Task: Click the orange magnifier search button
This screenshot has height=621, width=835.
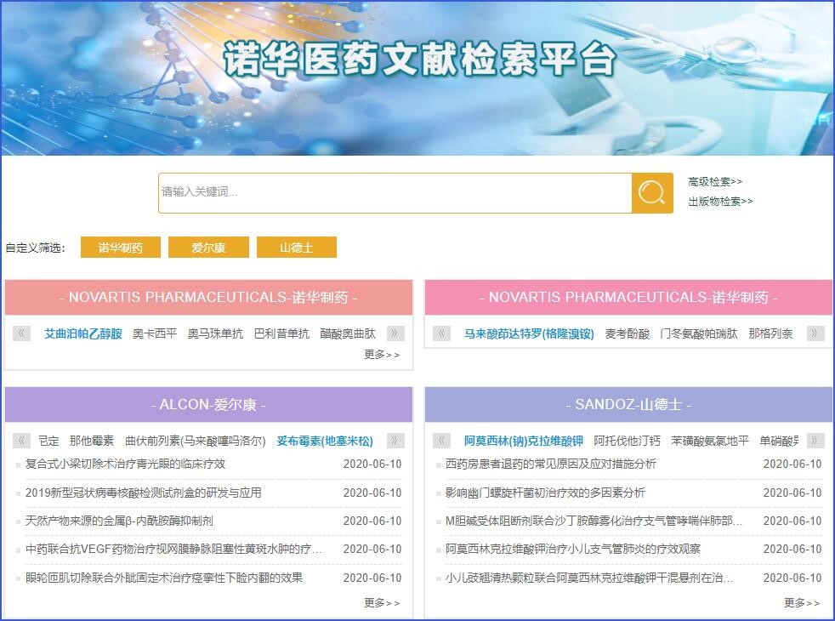Action: click(x=652, y=193)
